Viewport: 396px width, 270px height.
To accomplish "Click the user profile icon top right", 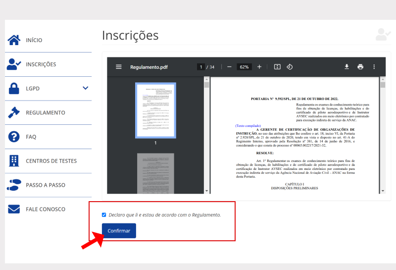I will tap(383, 35).
